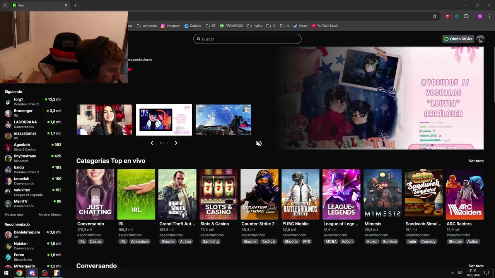Open the Outlook bookmark

[193, 26]
